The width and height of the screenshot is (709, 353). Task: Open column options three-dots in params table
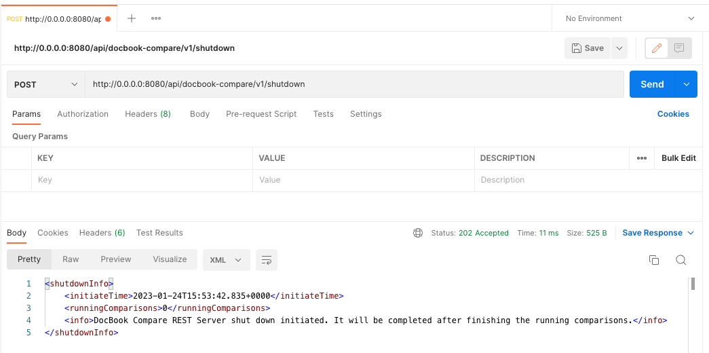pos(642,158)
